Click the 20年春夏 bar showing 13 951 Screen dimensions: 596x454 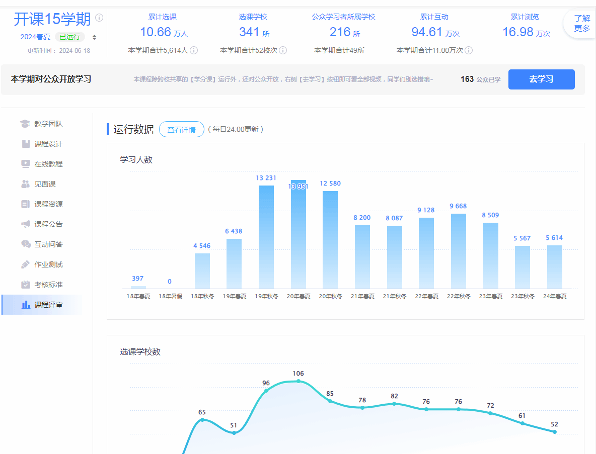299,234
